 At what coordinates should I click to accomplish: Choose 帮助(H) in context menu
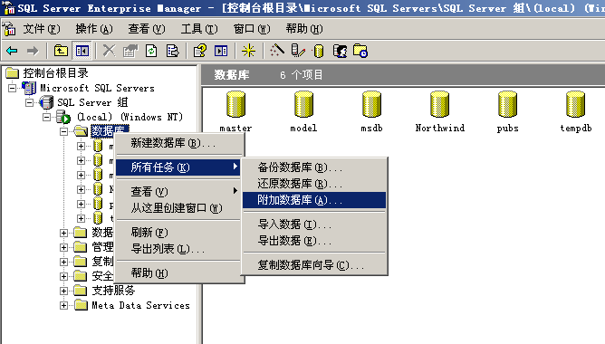pyautogui.click(x=178, y=273)
